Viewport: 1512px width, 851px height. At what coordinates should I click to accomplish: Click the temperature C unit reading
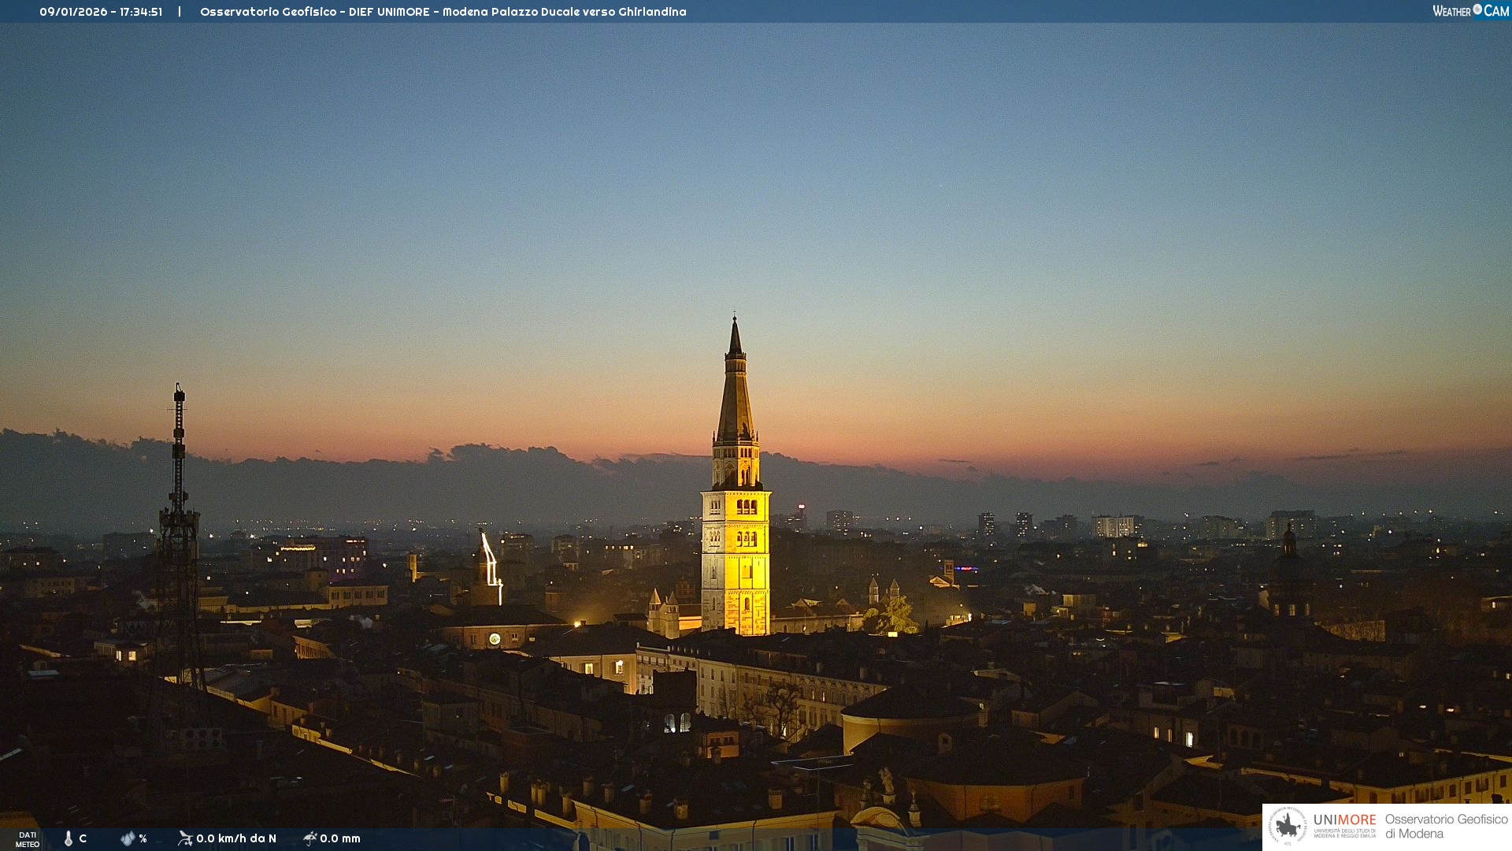(x=83, y=838)
